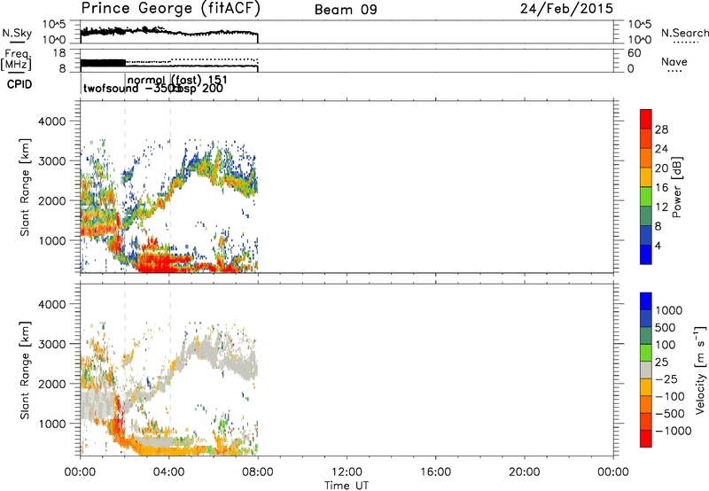Click the '08:00' time axis label
The image size is (709, 491).
[x=258, y=472]
